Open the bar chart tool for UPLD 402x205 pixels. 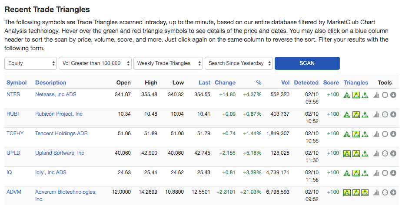(x=376, y=153)
